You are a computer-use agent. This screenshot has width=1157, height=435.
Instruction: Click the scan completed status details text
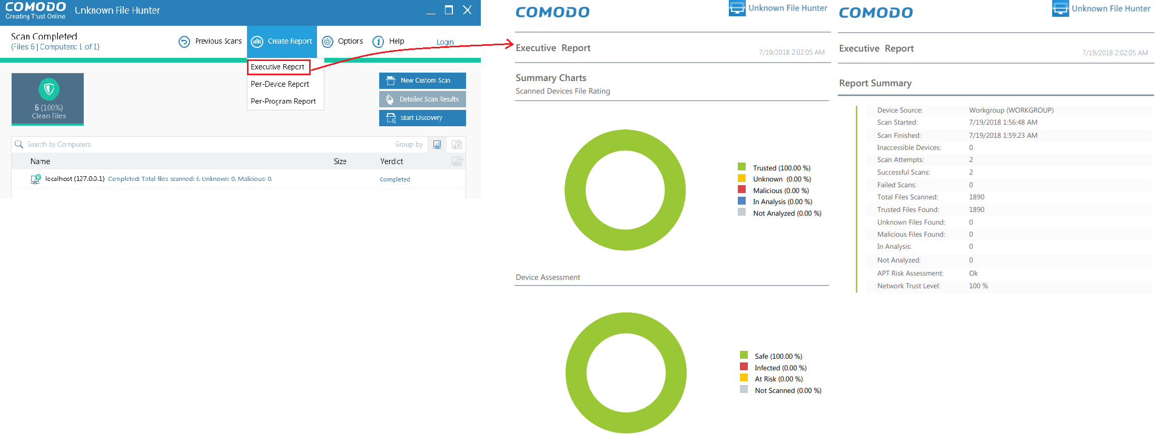(190, 179)
